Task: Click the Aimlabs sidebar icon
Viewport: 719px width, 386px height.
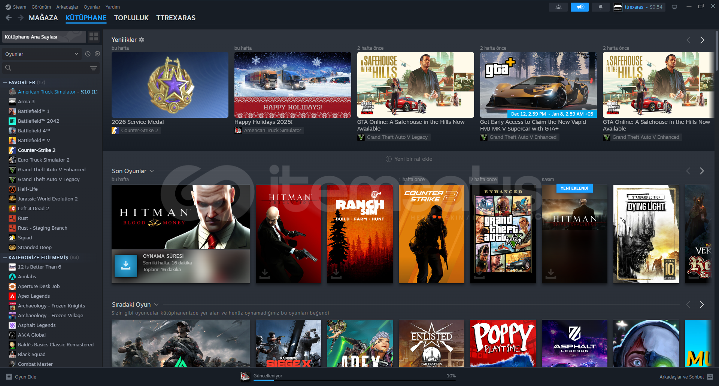Action: [12, 276]
